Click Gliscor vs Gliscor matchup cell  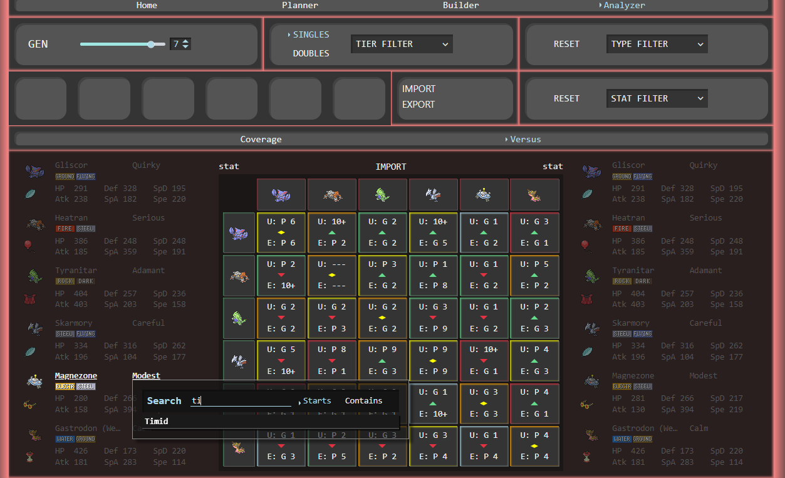[x=281, y=232]
